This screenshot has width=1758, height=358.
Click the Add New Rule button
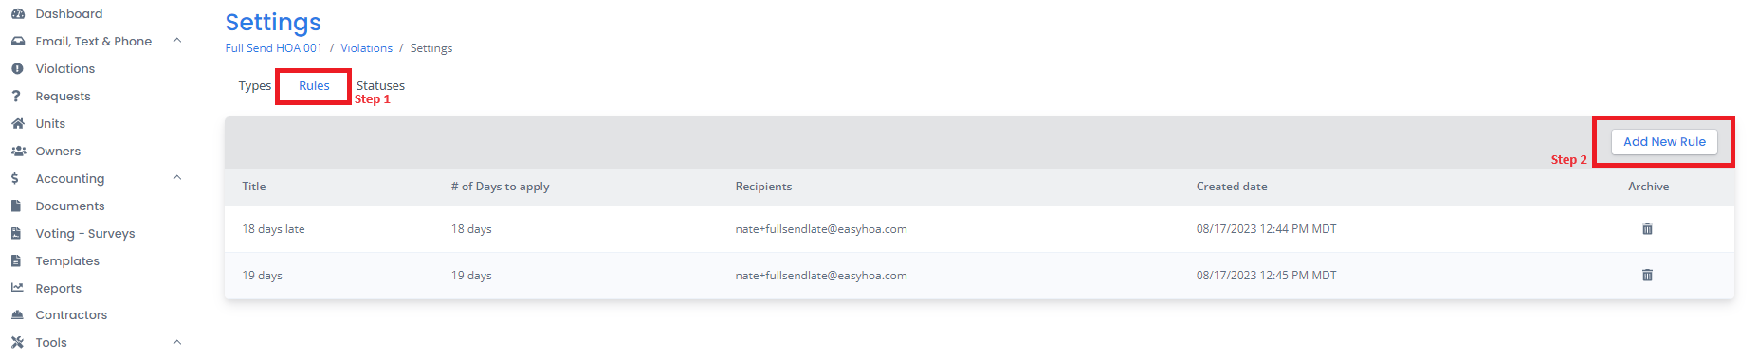tap(1664, 142)
